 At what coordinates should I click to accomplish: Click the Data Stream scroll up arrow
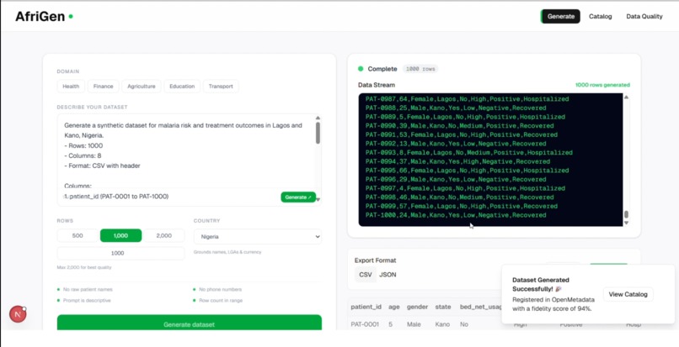pyautogui.click(x=626, y=97)
